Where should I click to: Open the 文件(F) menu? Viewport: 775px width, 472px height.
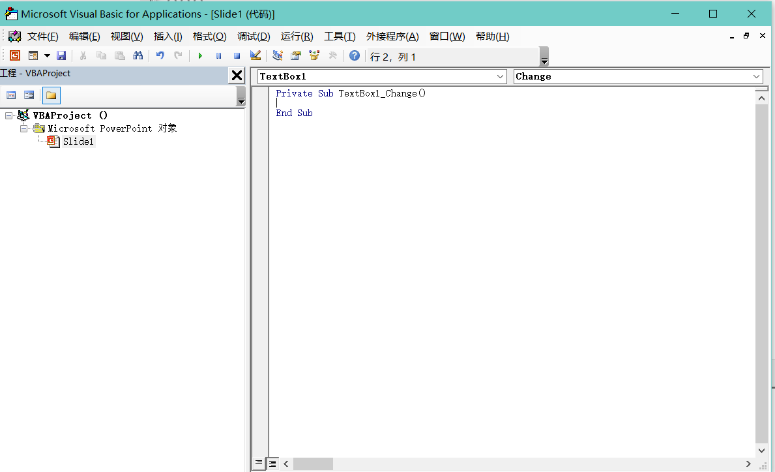click(x=42, y=37)
